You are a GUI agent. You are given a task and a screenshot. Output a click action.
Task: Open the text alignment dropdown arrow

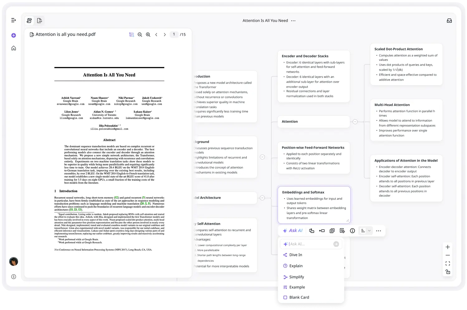(x=369, y=231)
